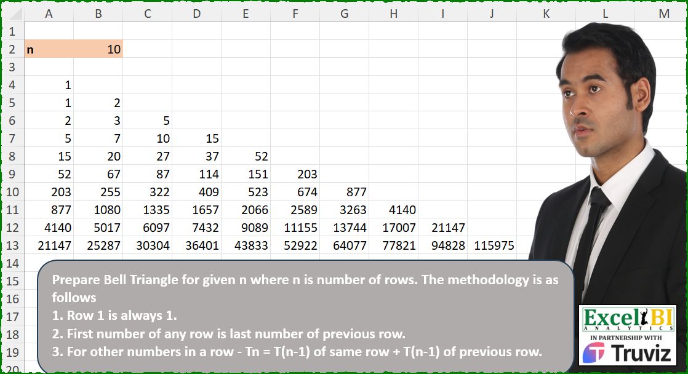Click cell with value 151
688x374 pixels.
[246, 174]
